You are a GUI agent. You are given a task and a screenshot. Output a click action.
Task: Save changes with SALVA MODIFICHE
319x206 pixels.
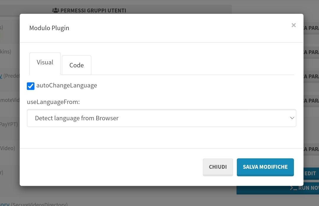[265, 167]
